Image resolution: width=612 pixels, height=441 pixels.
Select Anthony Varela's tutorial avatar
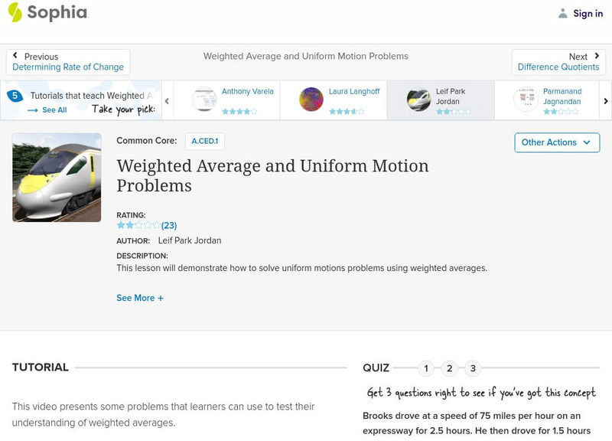(204, 100)
